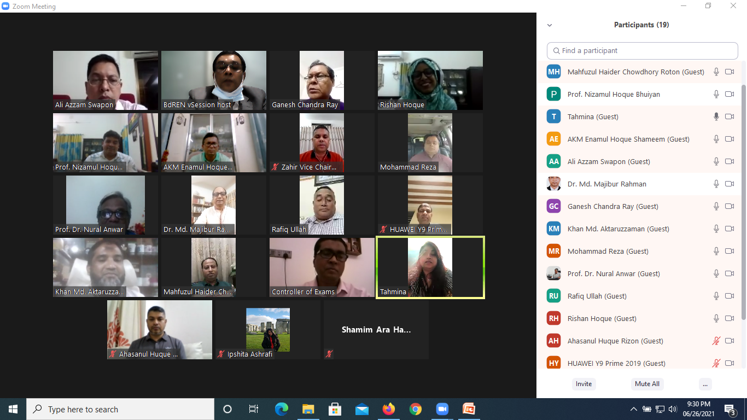
Task: Click camera icon for Ali Azzam Swapon
Action: (x=730, y=161)
